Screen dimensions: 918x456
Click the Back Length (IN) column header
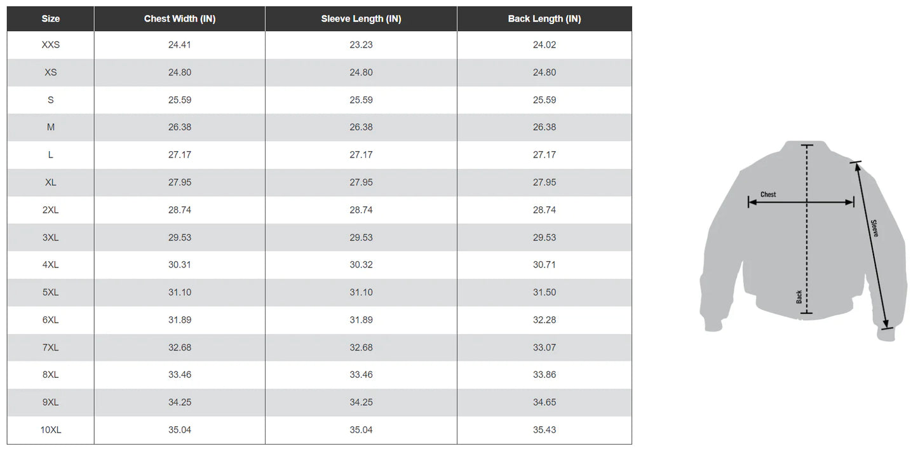click(544, 19)
